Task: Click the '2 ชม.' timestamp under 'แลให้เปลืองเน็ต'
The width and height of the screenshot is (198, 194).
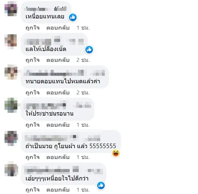Action: pyautogui.click(x=83, y=60)
